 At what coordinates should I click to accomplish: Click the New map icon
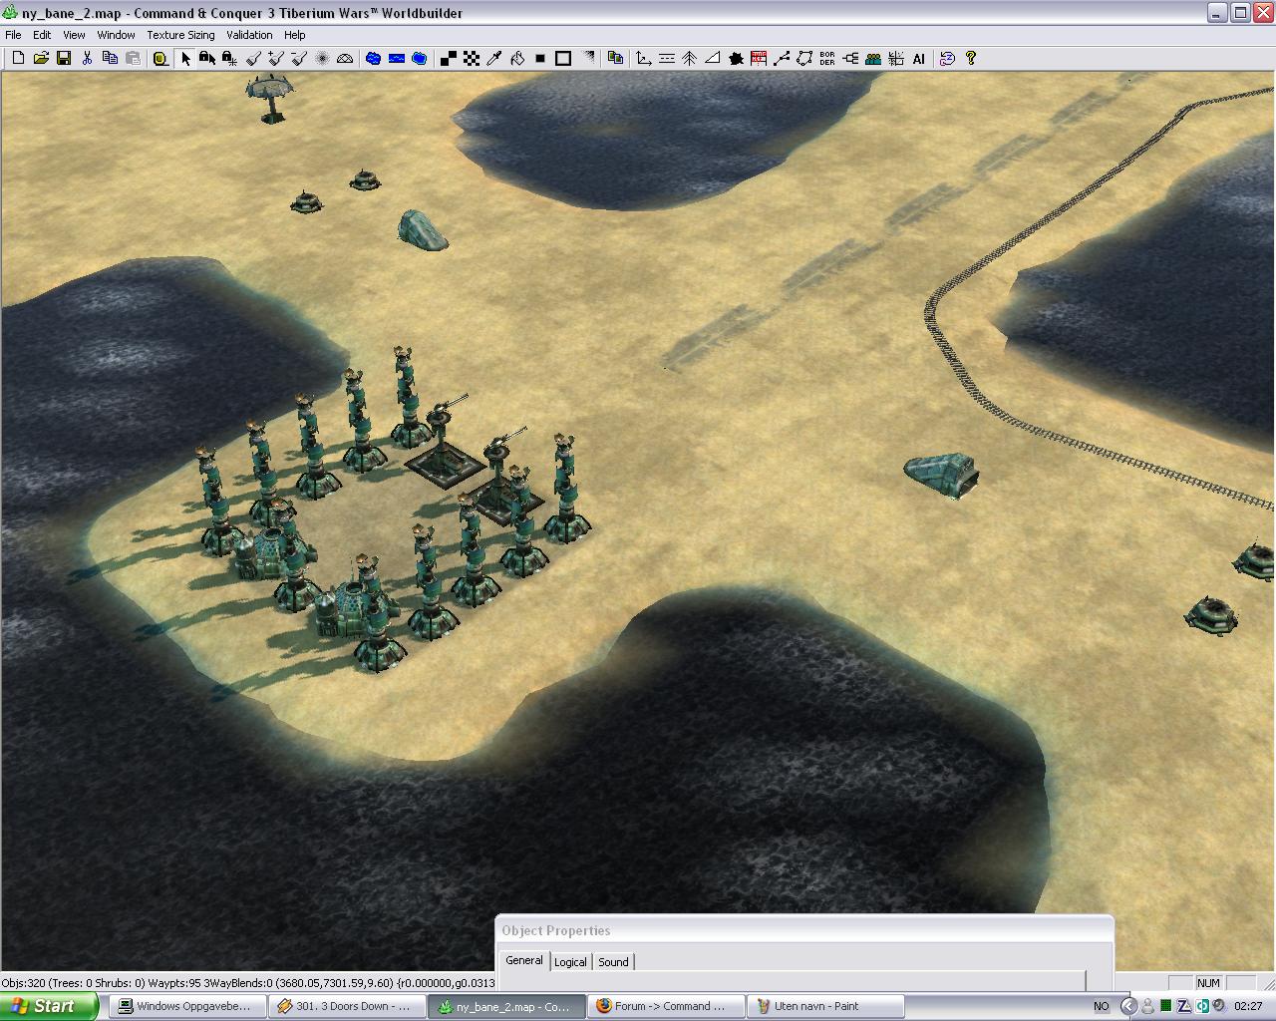(x=18, y=59)
